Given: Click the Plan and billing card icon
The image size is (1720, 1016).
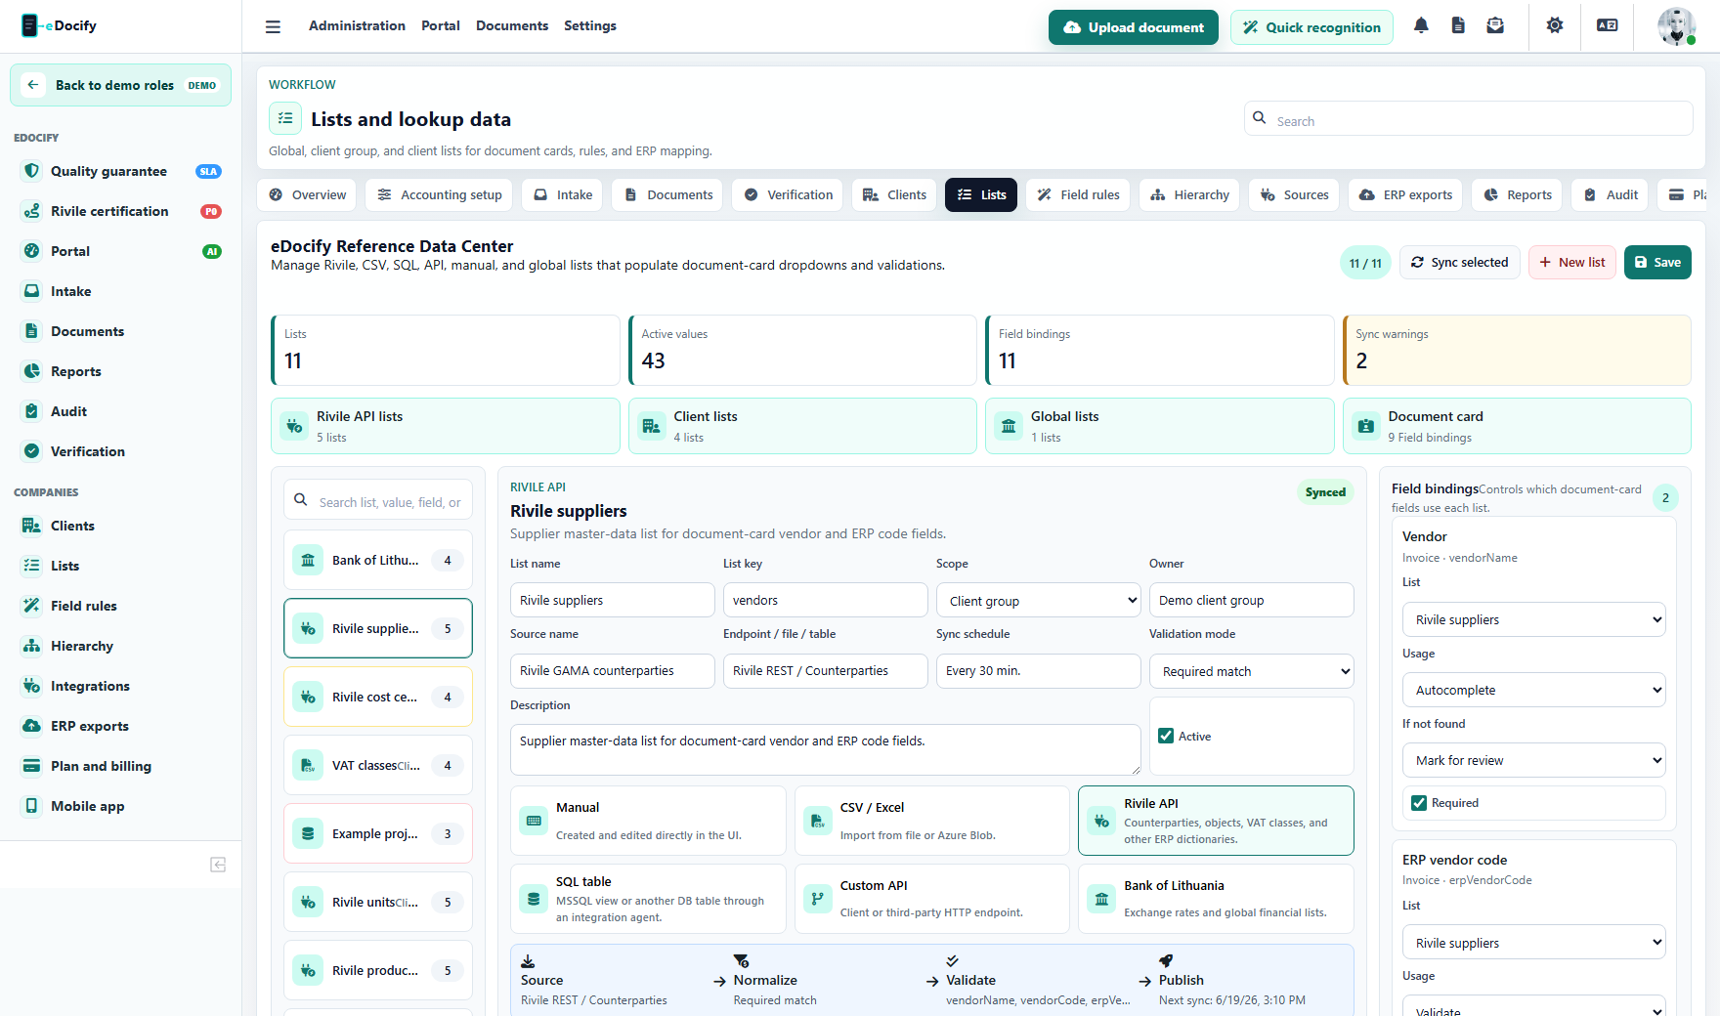Looking at the screenshot, I should [x=32, y=766].
